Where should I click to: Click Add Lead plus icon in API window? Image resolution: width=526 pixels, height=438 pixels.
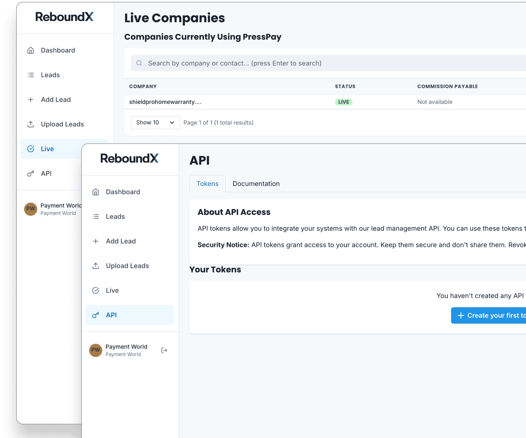(96, 241)
